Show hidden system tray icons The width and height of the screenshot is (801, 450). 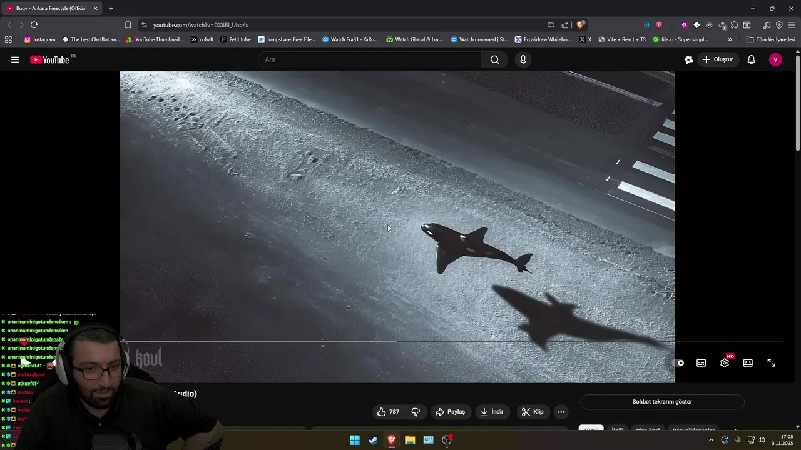pos(711,440)
